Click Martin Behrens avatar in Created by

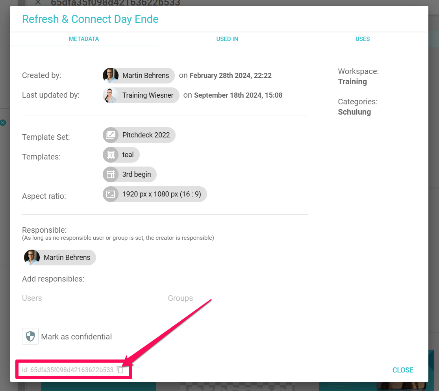point(111,76)
